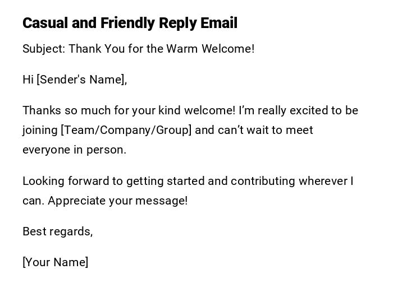Screen dimensions: 393x297
Task: Place cursor in "[Team/Company/Group]" placeholder
Action: 126,130
